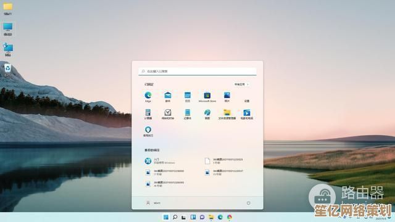Open the Widgets panel from taskbar

[x=193, y=217]
